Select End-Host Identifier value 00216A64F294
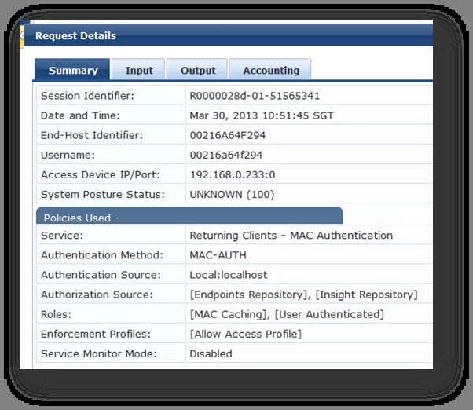The width and height of the screenshot is (473, 410). point(228,135)
